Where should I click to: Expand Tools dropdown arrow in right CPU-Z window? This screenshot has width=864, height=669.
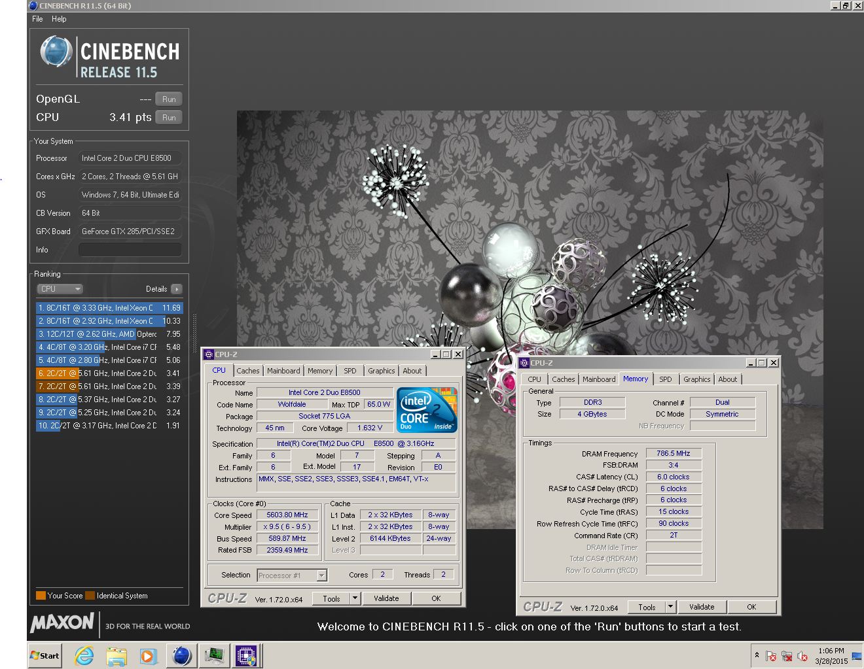click(x=670, y=607)
